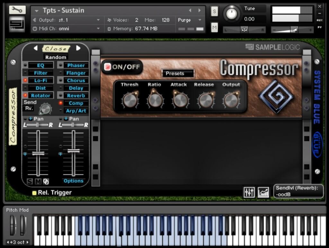Open the Rotator effect panel
Image resolution: width=329 pixels, height=248 pixels.
tap(41, 96)
